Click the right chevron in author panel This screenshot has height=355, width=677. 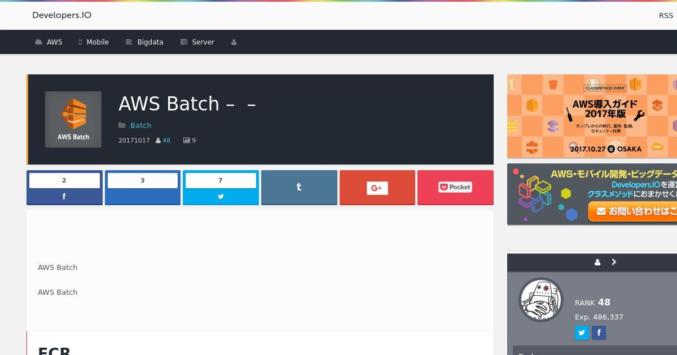tap(614, 262)
